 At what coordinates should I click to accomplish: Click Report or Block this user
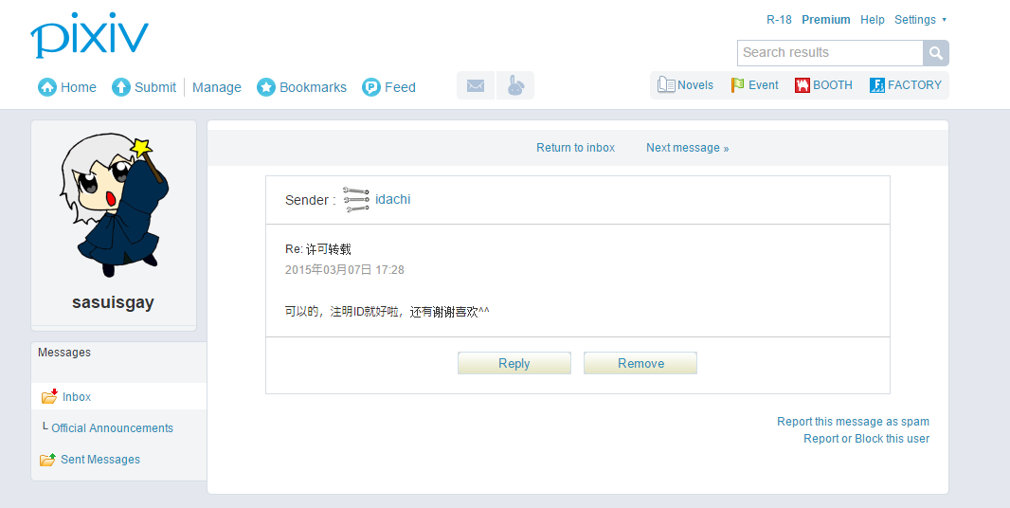866,439
